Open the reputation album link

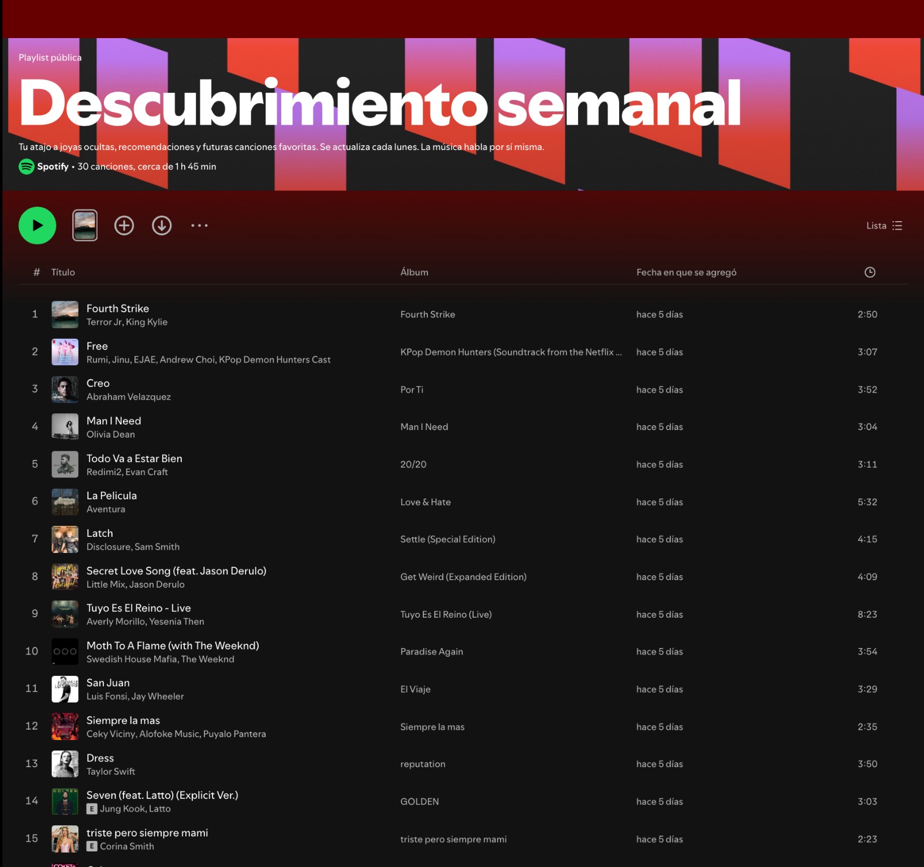[423, 764]
